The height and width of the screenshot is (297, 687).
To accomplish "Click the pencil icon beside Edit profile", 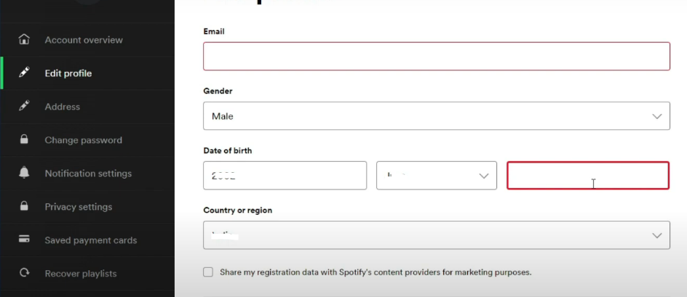I will click(24, 73).
